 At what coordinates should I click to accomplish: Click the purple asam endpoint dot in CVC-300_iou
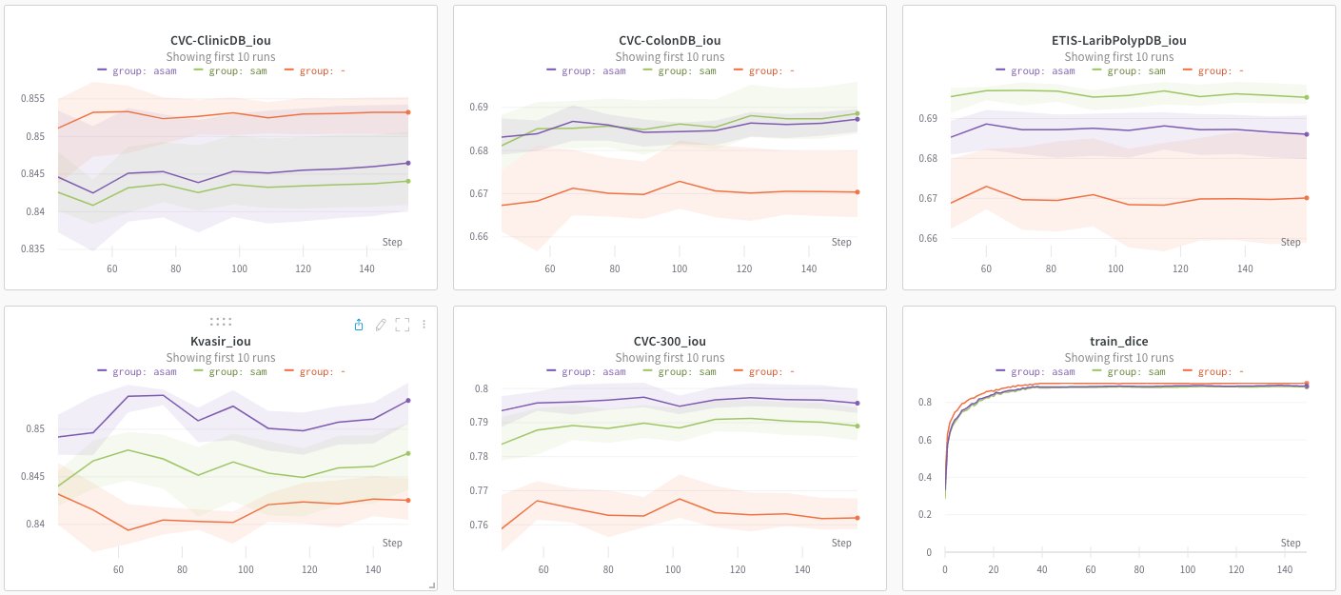(858, 403)
